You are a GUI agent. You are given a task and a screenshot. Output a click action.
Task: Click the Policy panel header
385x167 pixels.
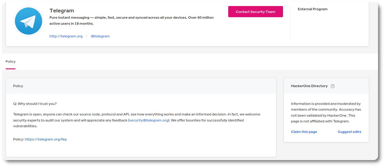click(x=18, y=86)
